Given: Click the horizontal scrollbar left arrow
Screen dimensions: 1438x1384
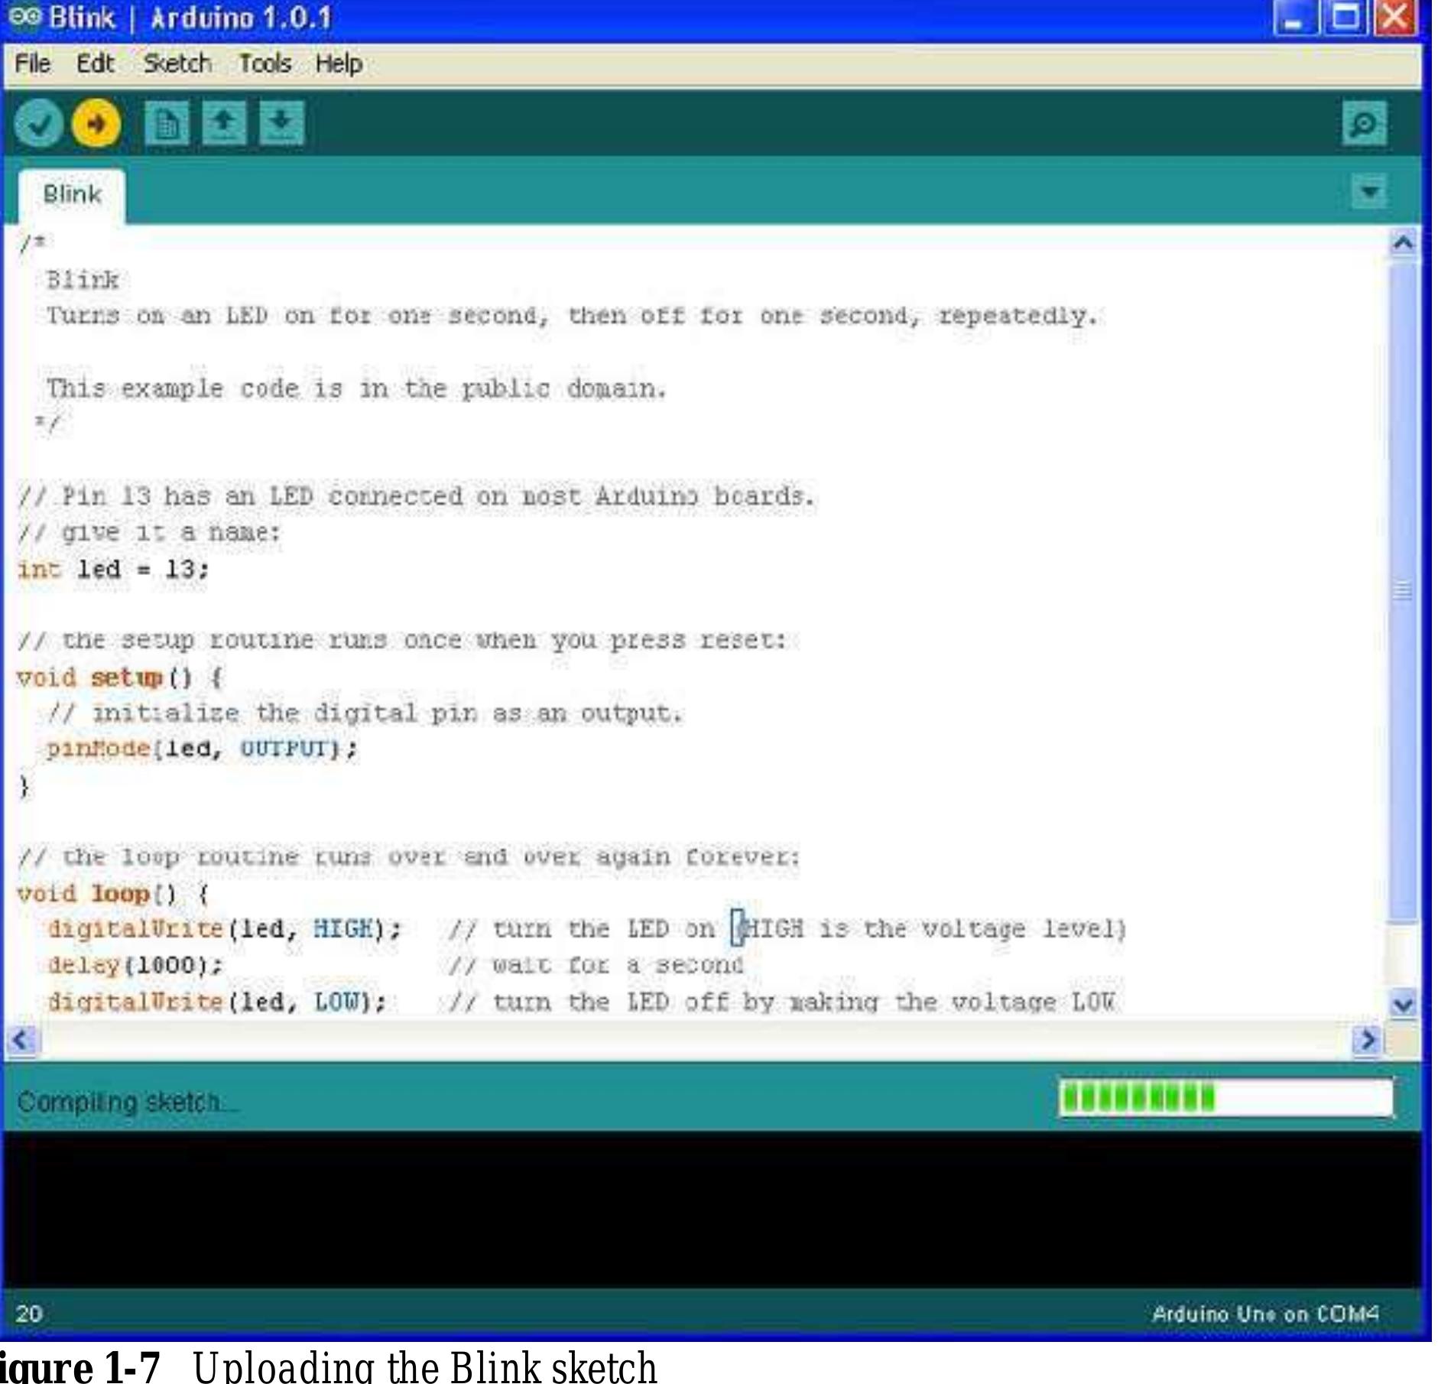Looking at the screenshot, I should (x=21, y=1040).
